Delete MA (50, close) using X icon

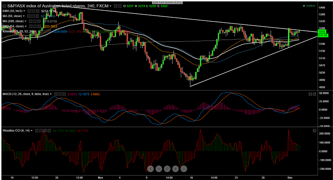37,16
